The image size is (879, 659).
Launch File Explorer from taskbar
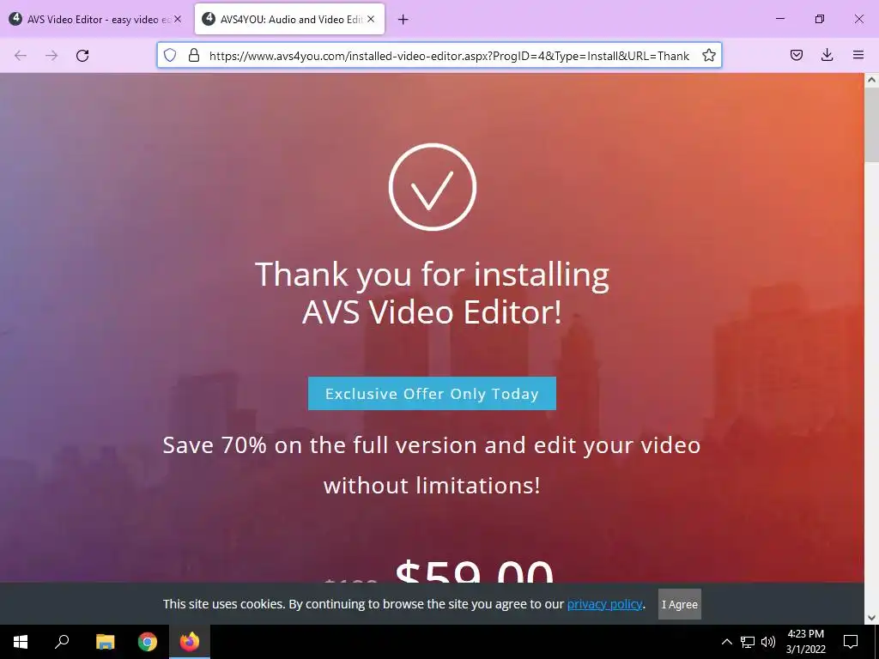pyautogui.click(x=105, y=642)
